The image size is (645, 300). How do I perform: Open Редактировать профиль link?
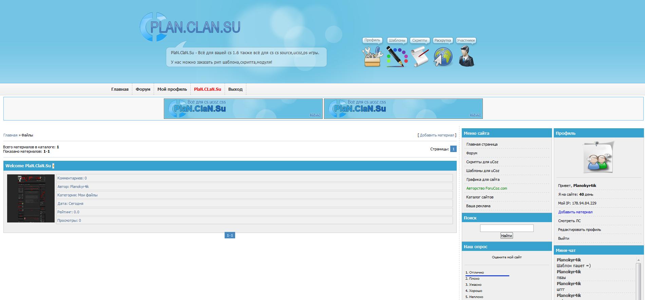pyautogui.click(x=580, y=230)
